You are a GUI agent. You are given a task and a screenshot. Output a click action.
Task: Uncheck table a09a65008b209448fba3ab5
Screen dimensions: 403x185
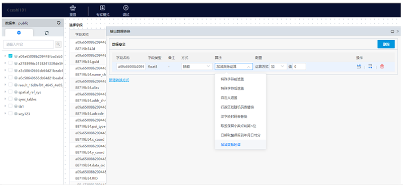pyautogui.click(x=11, y=55)
